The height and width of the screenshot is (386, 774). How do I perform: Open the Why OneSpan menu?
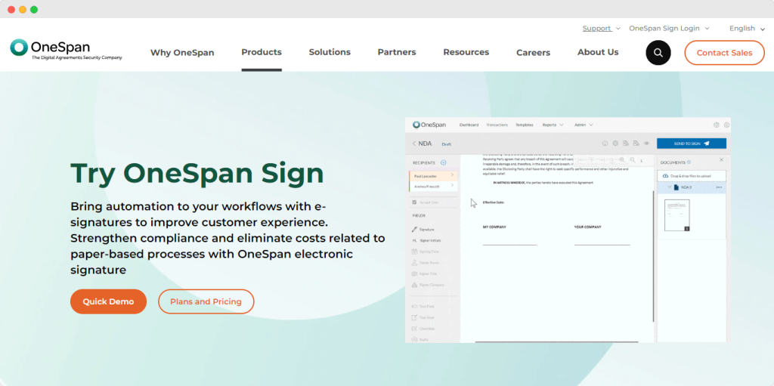(182, 52)
